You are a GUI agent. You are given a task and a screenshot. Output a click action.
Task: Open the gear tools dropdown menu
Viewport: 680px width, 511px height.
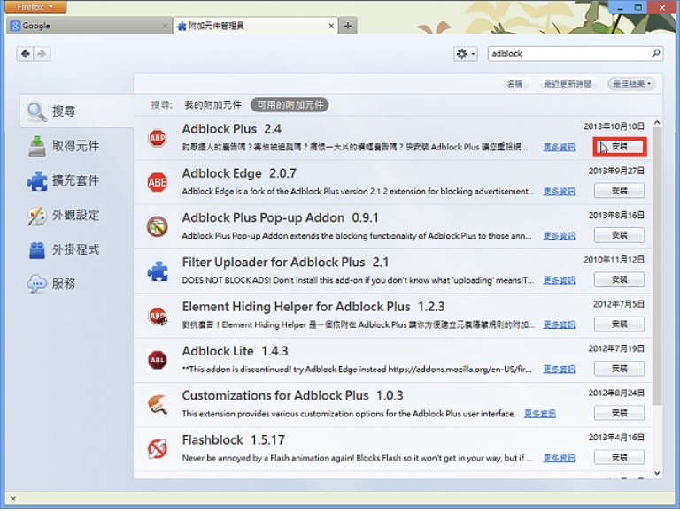coord(466,54)
